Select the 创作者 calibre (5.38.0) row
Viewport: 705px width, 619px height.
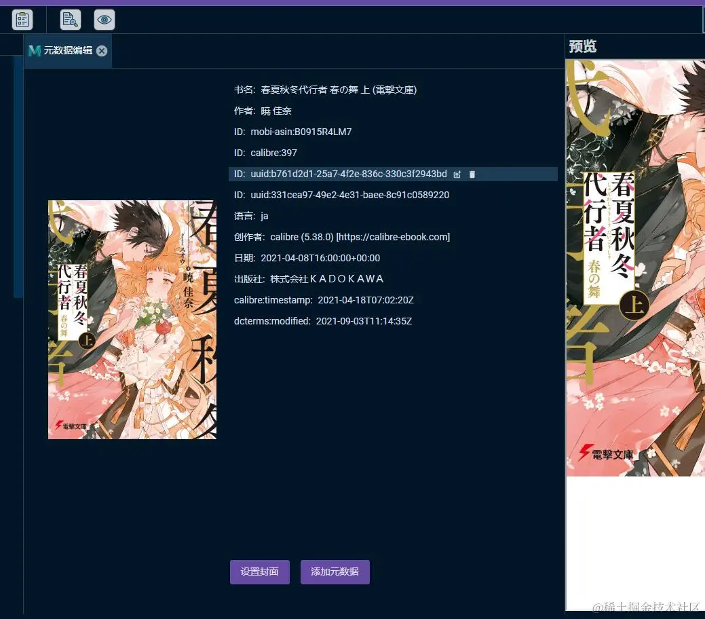393,237
